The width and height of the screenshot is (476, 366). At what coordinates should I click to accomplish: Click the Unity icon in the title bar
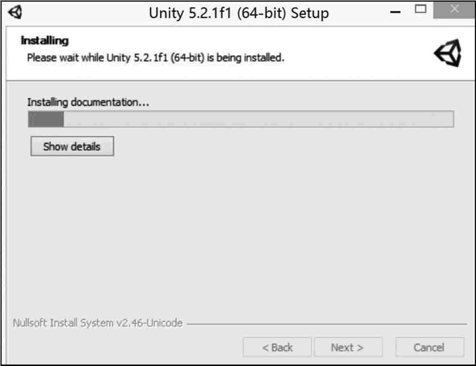pyautogui.click(x=16, y=12)
